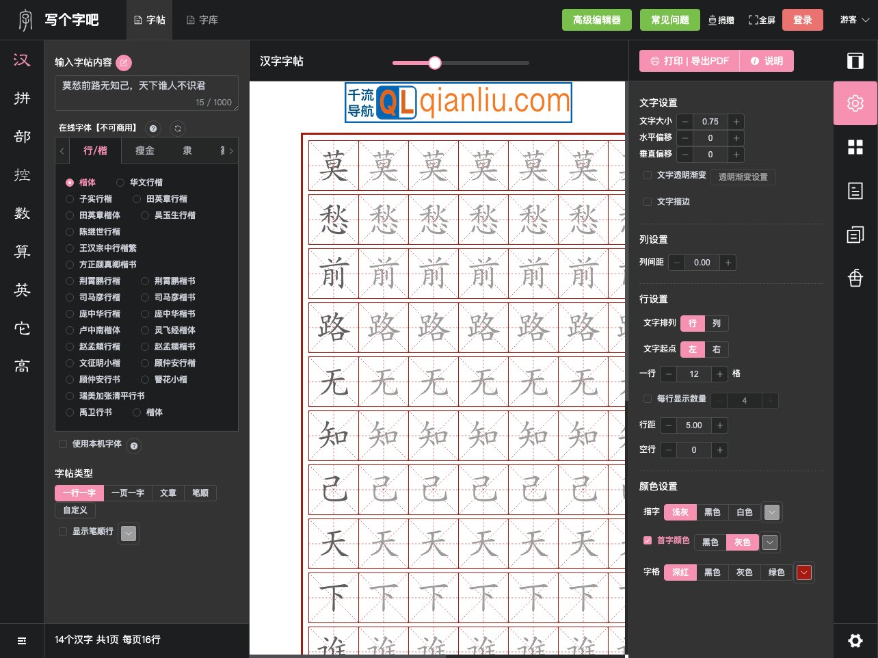Open the text settings gear panel
The height and width of the screenshot is (658, 878).
855,103
